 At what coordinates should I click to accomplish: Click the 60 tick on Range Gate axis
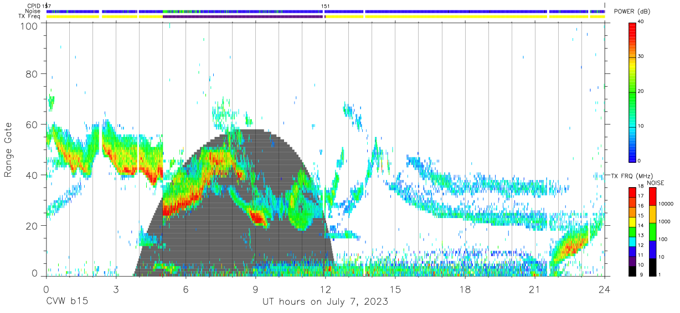click(32, 125)
